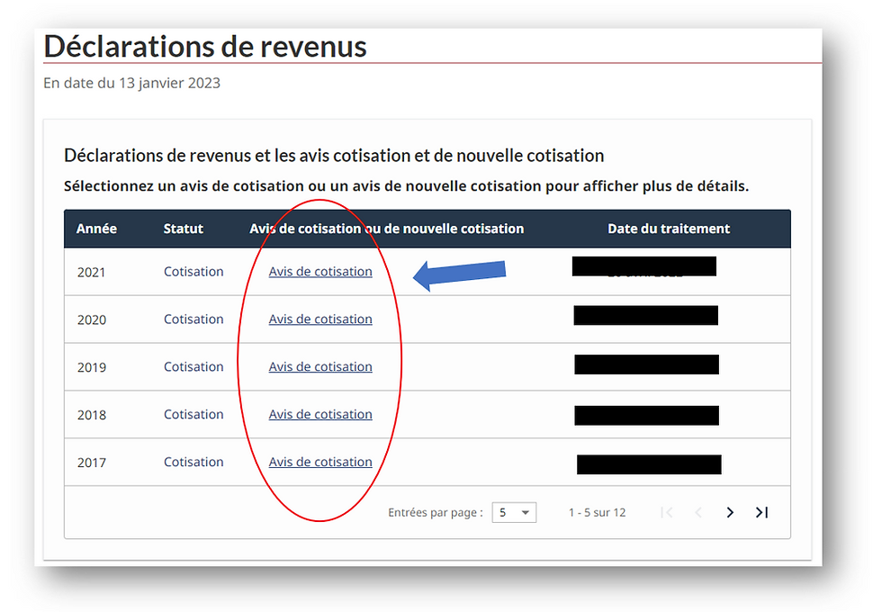Click the "Cotisation" status for 2019

click(193, 366)
